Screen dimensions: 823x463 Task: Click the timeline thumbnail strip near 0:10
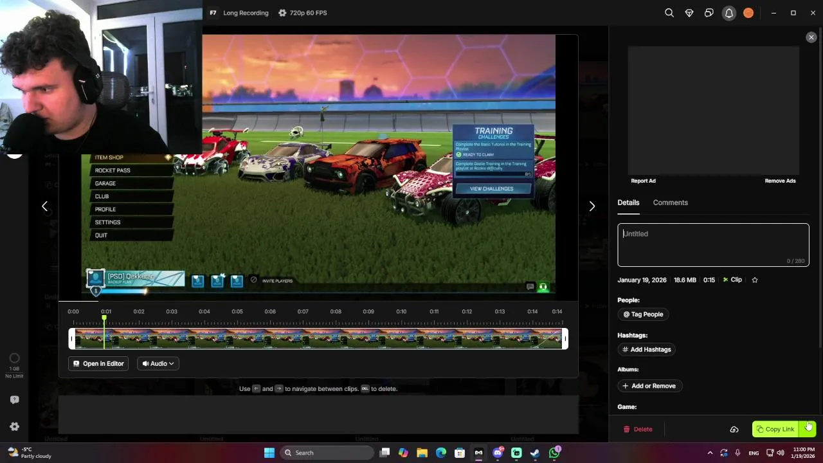[401, 339]
